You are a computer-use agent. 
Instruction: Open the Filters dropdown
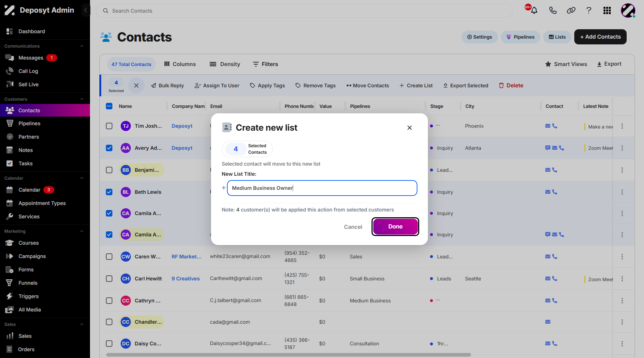[265, 64]
